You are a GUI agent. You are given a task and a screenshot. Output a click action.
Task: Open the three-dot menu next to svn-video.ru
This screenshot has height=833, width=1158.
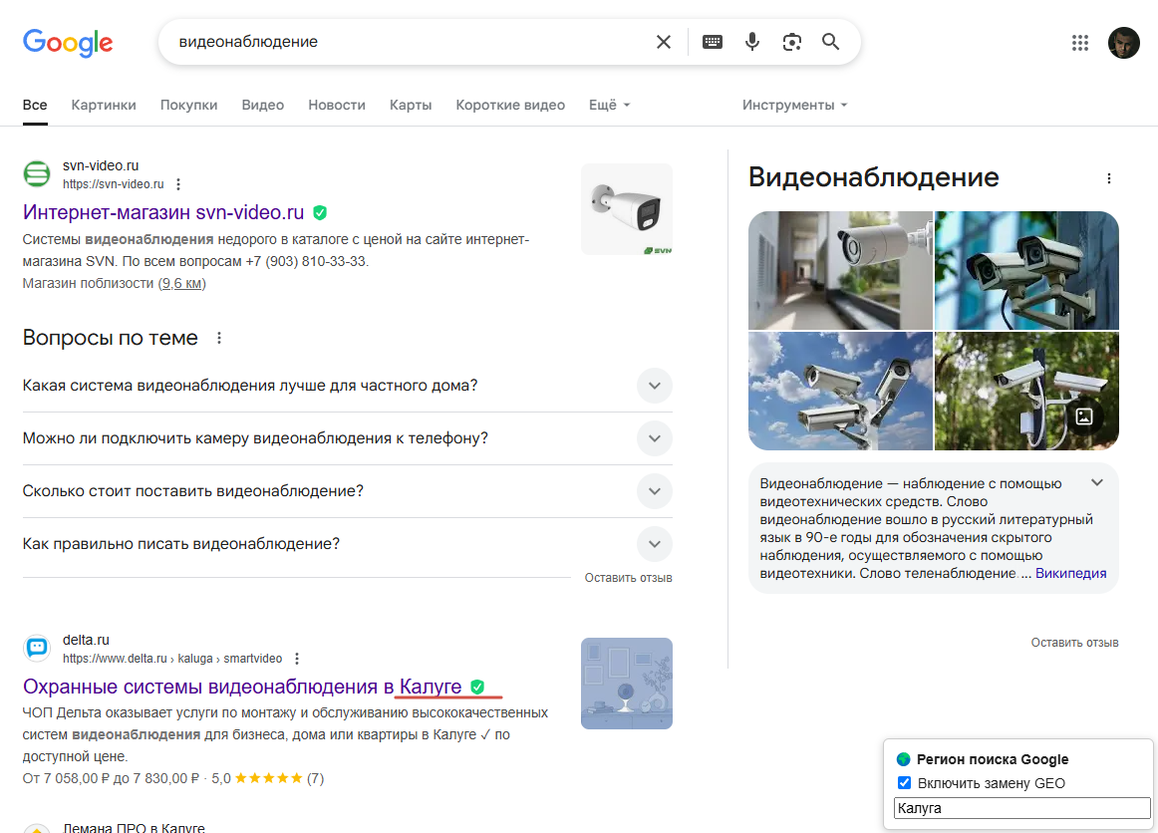point(177,183)
